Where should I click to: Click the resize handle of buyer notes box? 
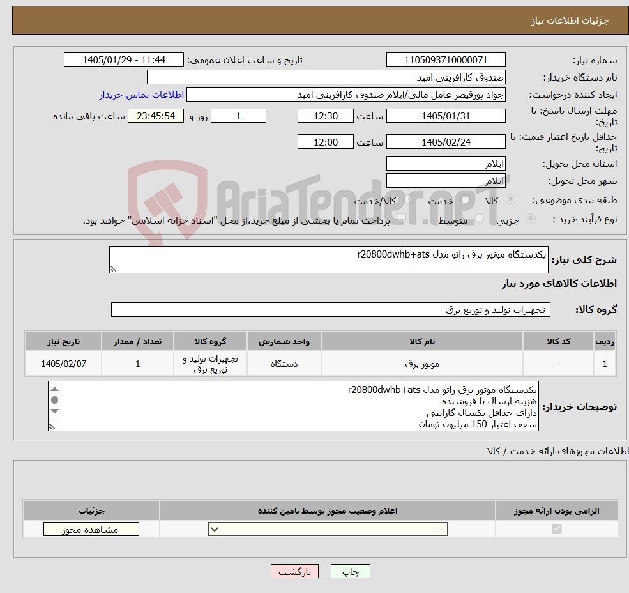(x=52, y=427)
